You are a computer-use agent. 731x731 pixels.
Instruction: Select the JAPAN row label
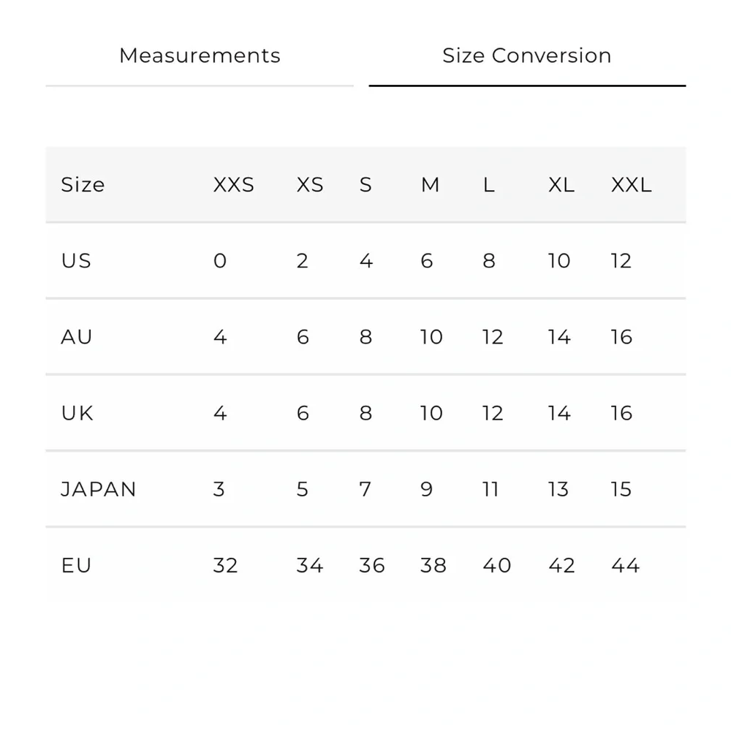(x=99, y=489)
